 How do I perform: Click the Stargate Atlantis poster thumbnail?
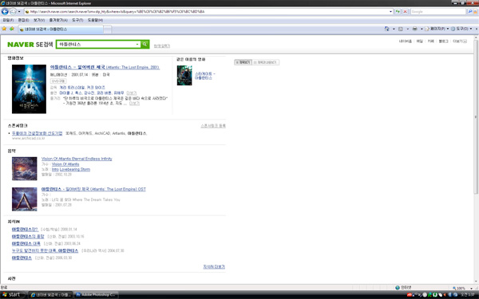point(184,76)
